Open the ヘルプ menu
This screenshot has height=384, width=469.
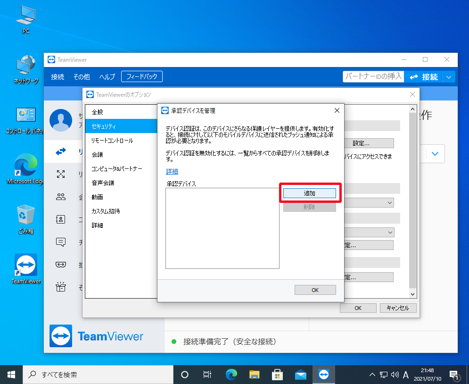pos(107,77)
